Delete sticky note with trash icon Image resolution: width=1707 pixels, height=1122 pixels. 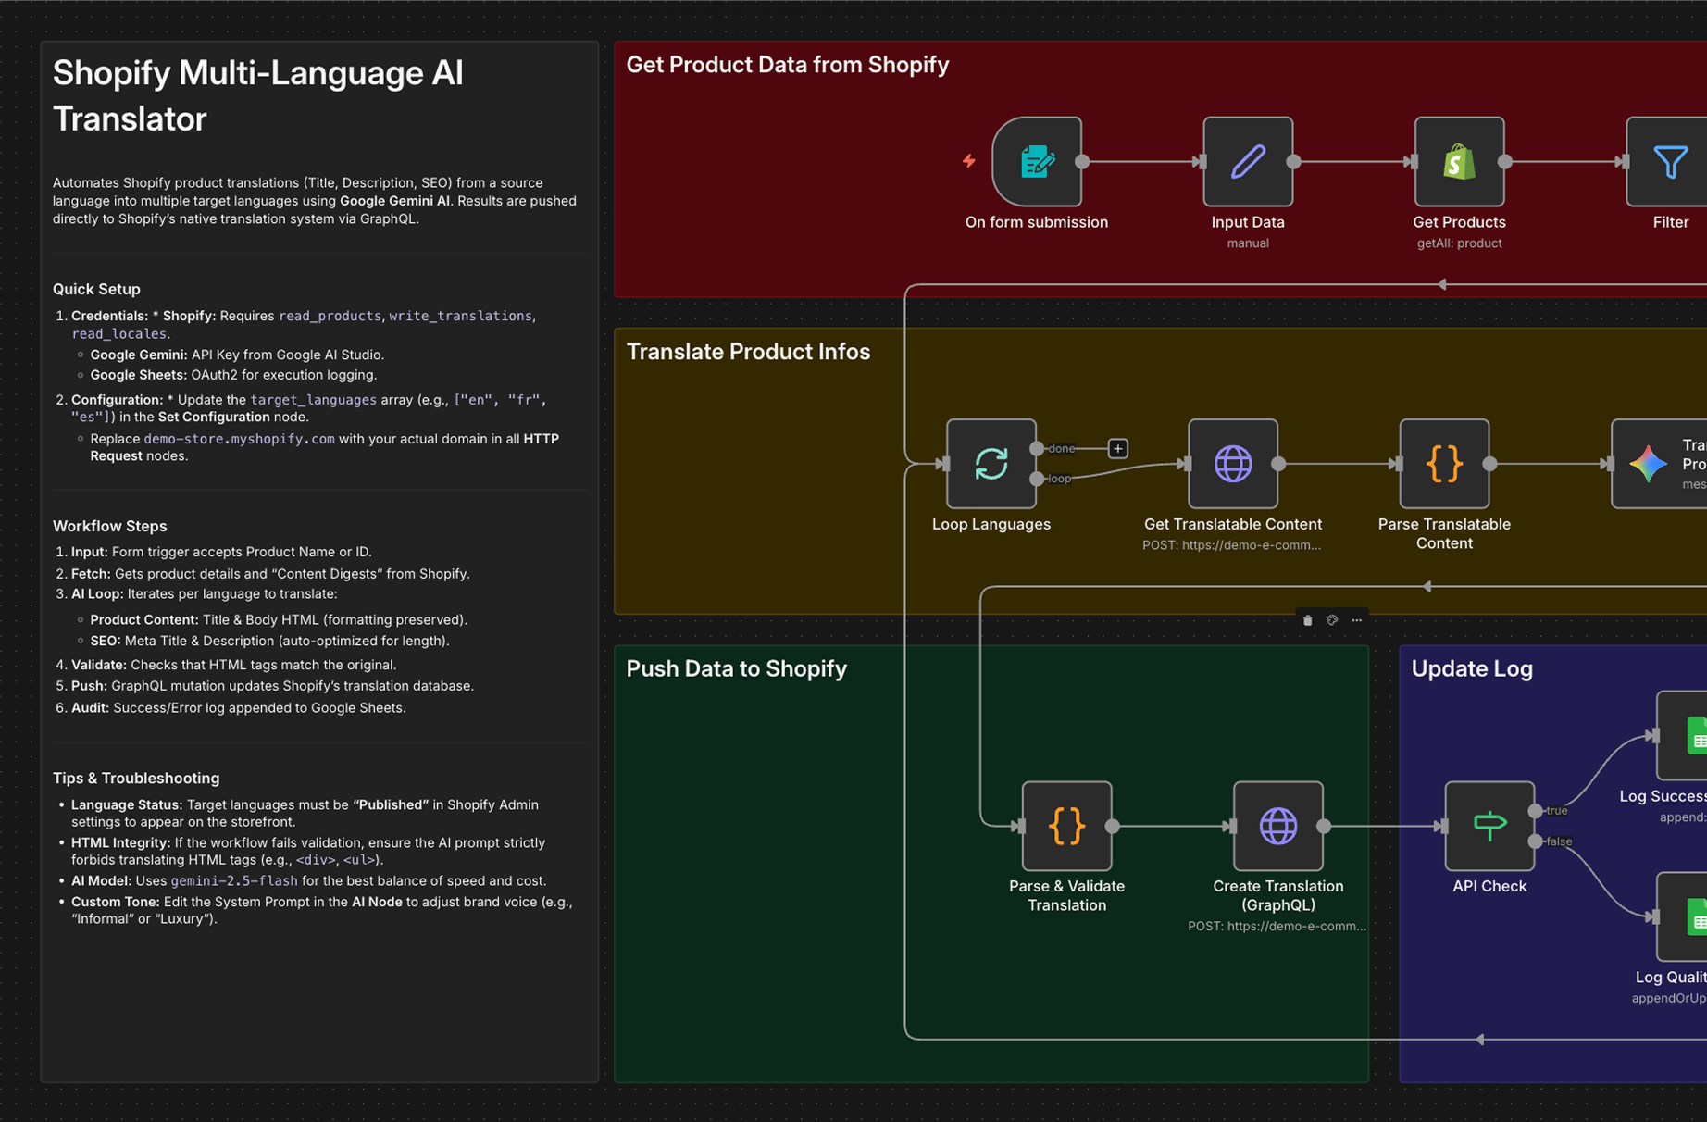(1307, 620)
